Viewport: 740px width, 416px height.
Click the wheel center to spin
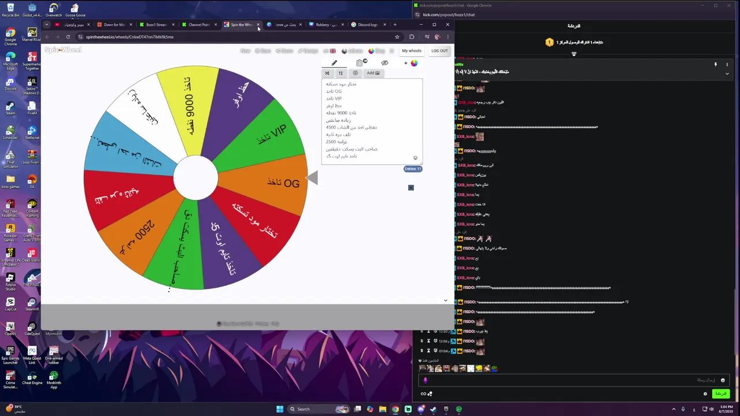click(195, 178)
